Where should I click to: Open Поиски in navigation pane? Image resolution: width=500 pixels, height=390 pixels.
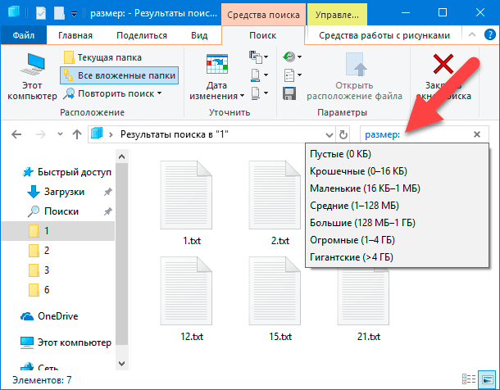pos(54,211)
